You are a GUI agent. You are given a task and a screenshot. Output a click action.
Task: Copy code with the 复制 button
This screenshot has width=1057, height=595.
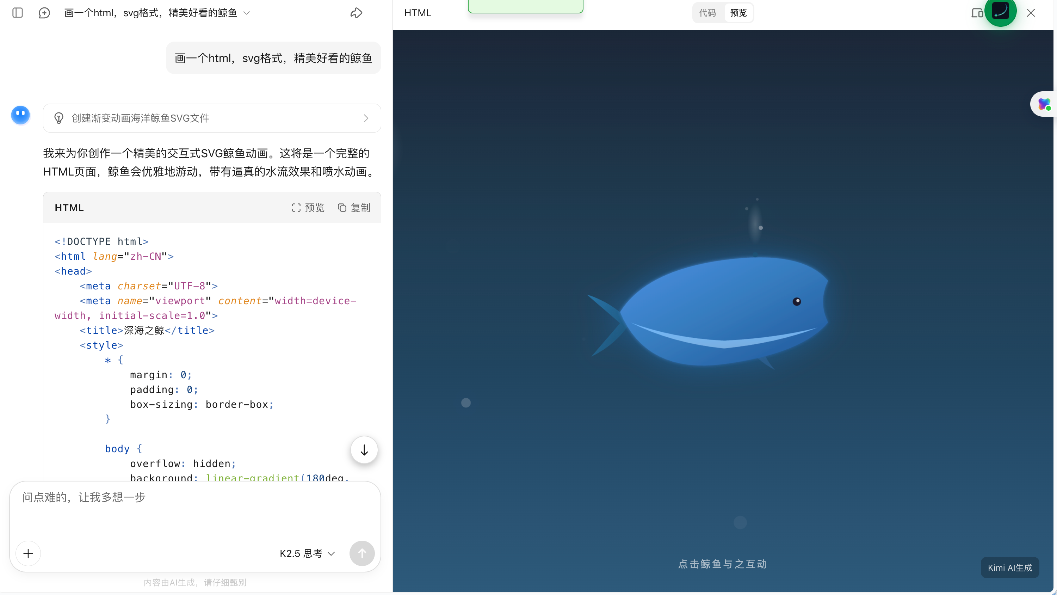(x=354, y=208)
